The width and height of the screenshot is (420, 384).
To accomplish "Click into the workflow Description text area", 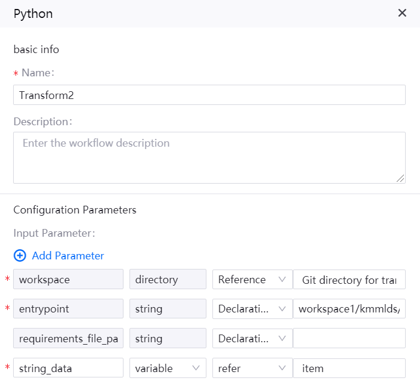I will pos(209,157).
